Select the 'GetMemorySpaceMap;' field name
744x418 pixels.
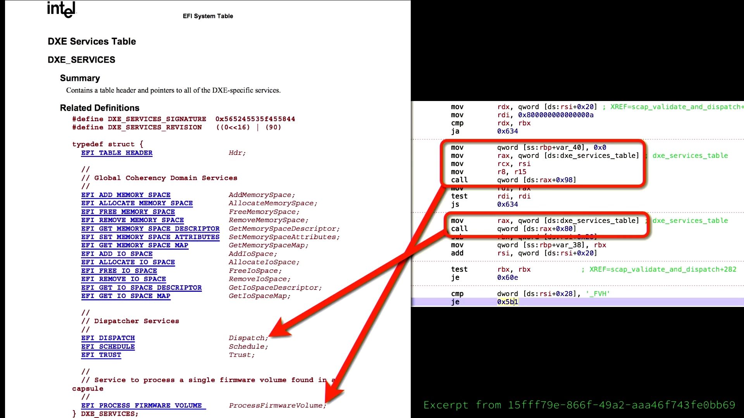(x=269, y=245)
